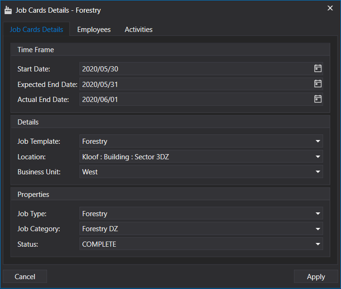Expand the Location dropdown arrow
This screenshot has width=341, height=289.
318,156
